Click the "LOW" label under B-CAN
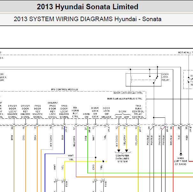This screenshot has height=192, width=193. pos(126,117)
